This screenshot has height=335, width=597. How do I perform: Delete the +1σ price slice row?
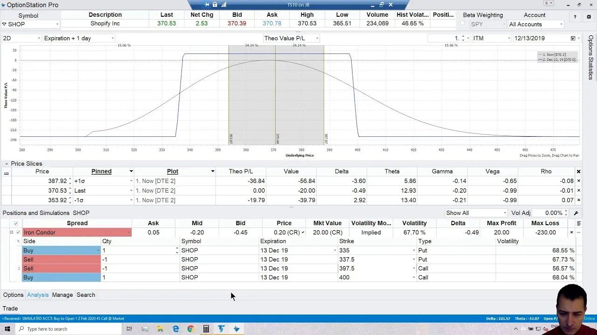(x=579, y=181)
